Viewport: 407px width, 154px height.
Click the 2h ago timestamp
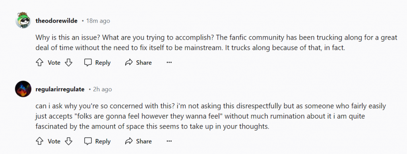point(102,89)
